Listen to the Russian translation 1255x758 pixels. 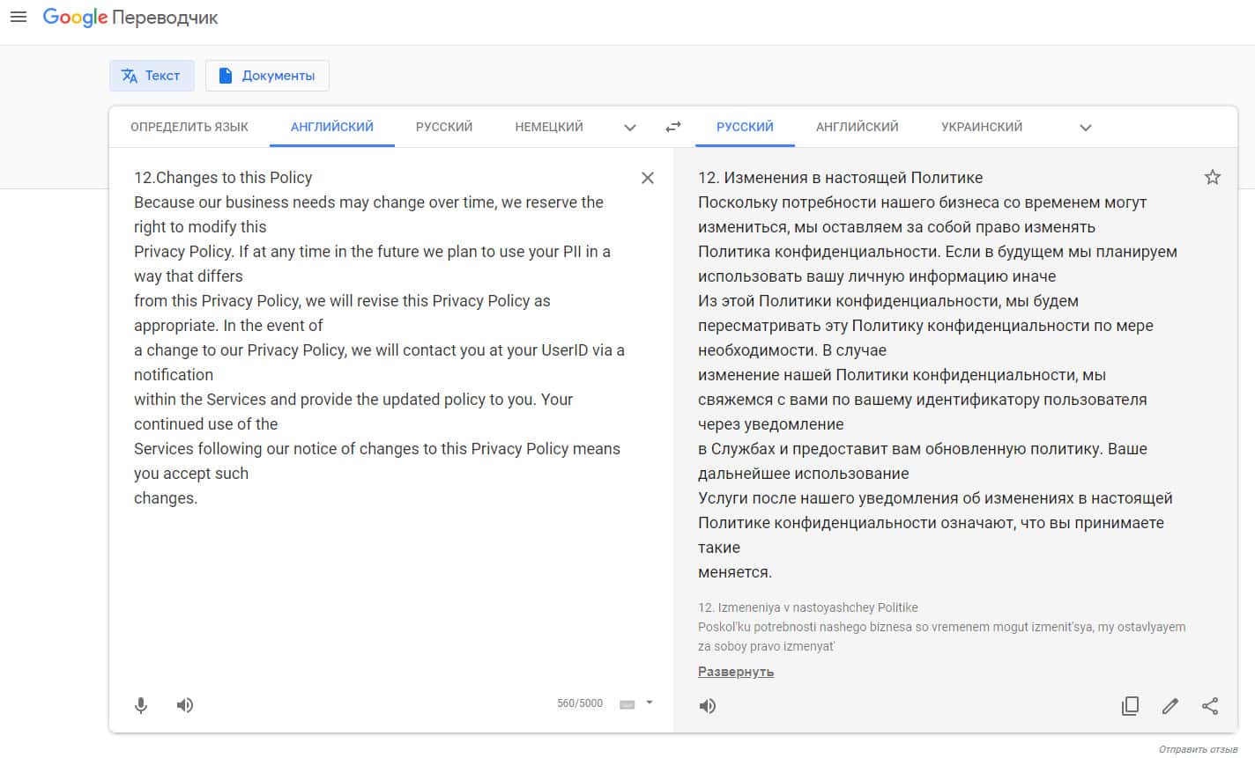pos(708,706)
